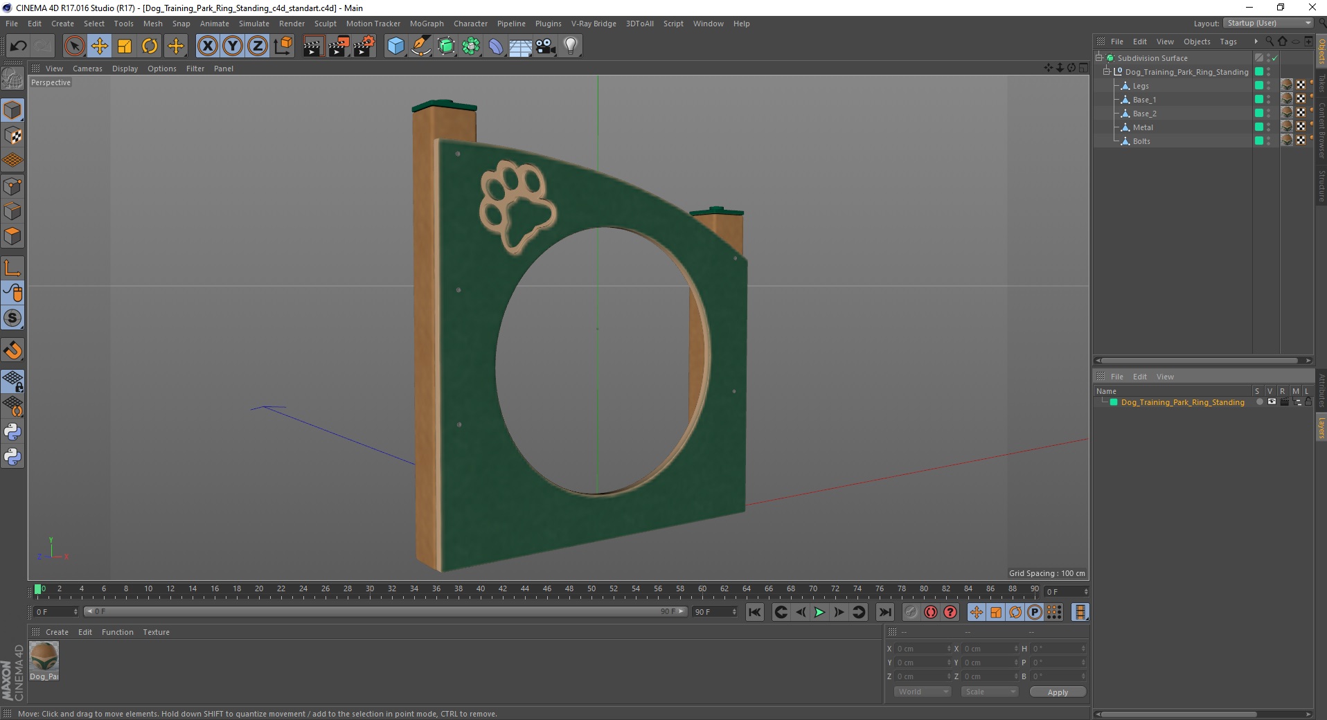Open the Array modeling objects

click(x=472, y=46)
